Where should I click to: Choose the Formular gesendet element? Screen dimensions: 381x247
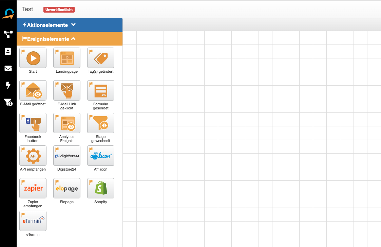101,90
